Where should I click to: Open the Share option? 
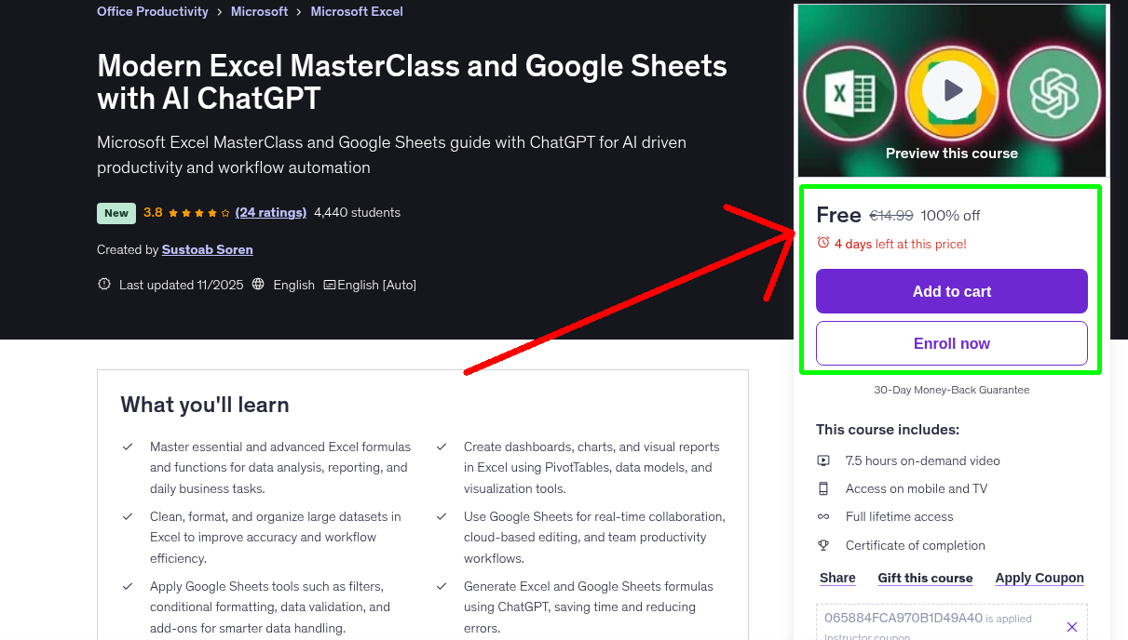click(x=836, y=578)
